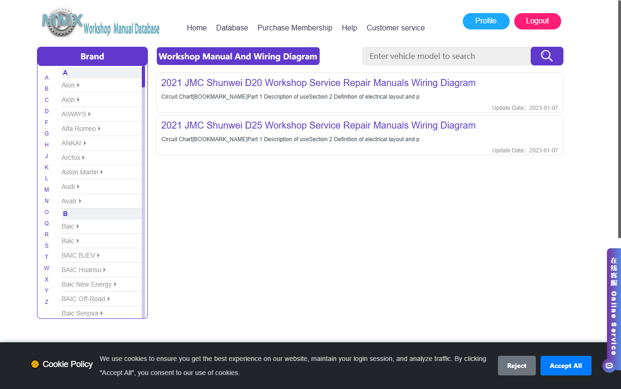Jump to letter N in brand index
Screen dimensions: 621x389
pyautogui.click(x=47, y=201)
